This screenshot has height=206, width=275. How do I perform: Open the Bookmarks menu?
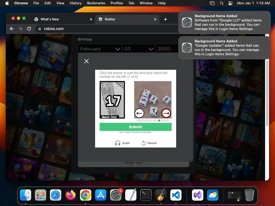pos(96,3)
